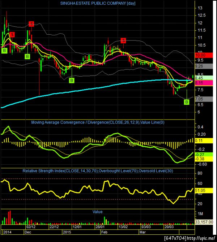This screenshot has width=217, height=242.
Task: Click the S sell marker above the February candles
Action: pos(123,40)
